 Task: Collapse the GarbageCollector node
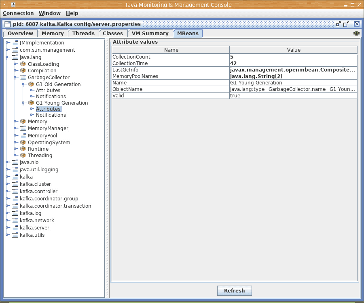[x=15, y=78]
